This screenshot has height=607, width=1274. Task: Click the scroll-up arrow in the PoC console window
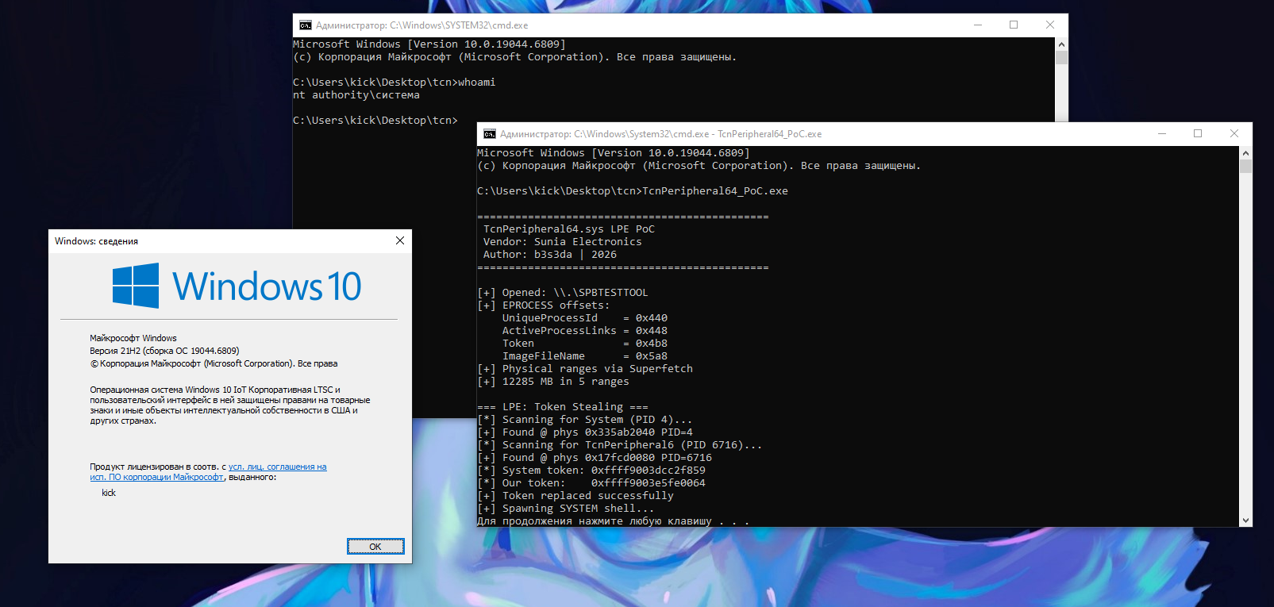pos(1246,153)
